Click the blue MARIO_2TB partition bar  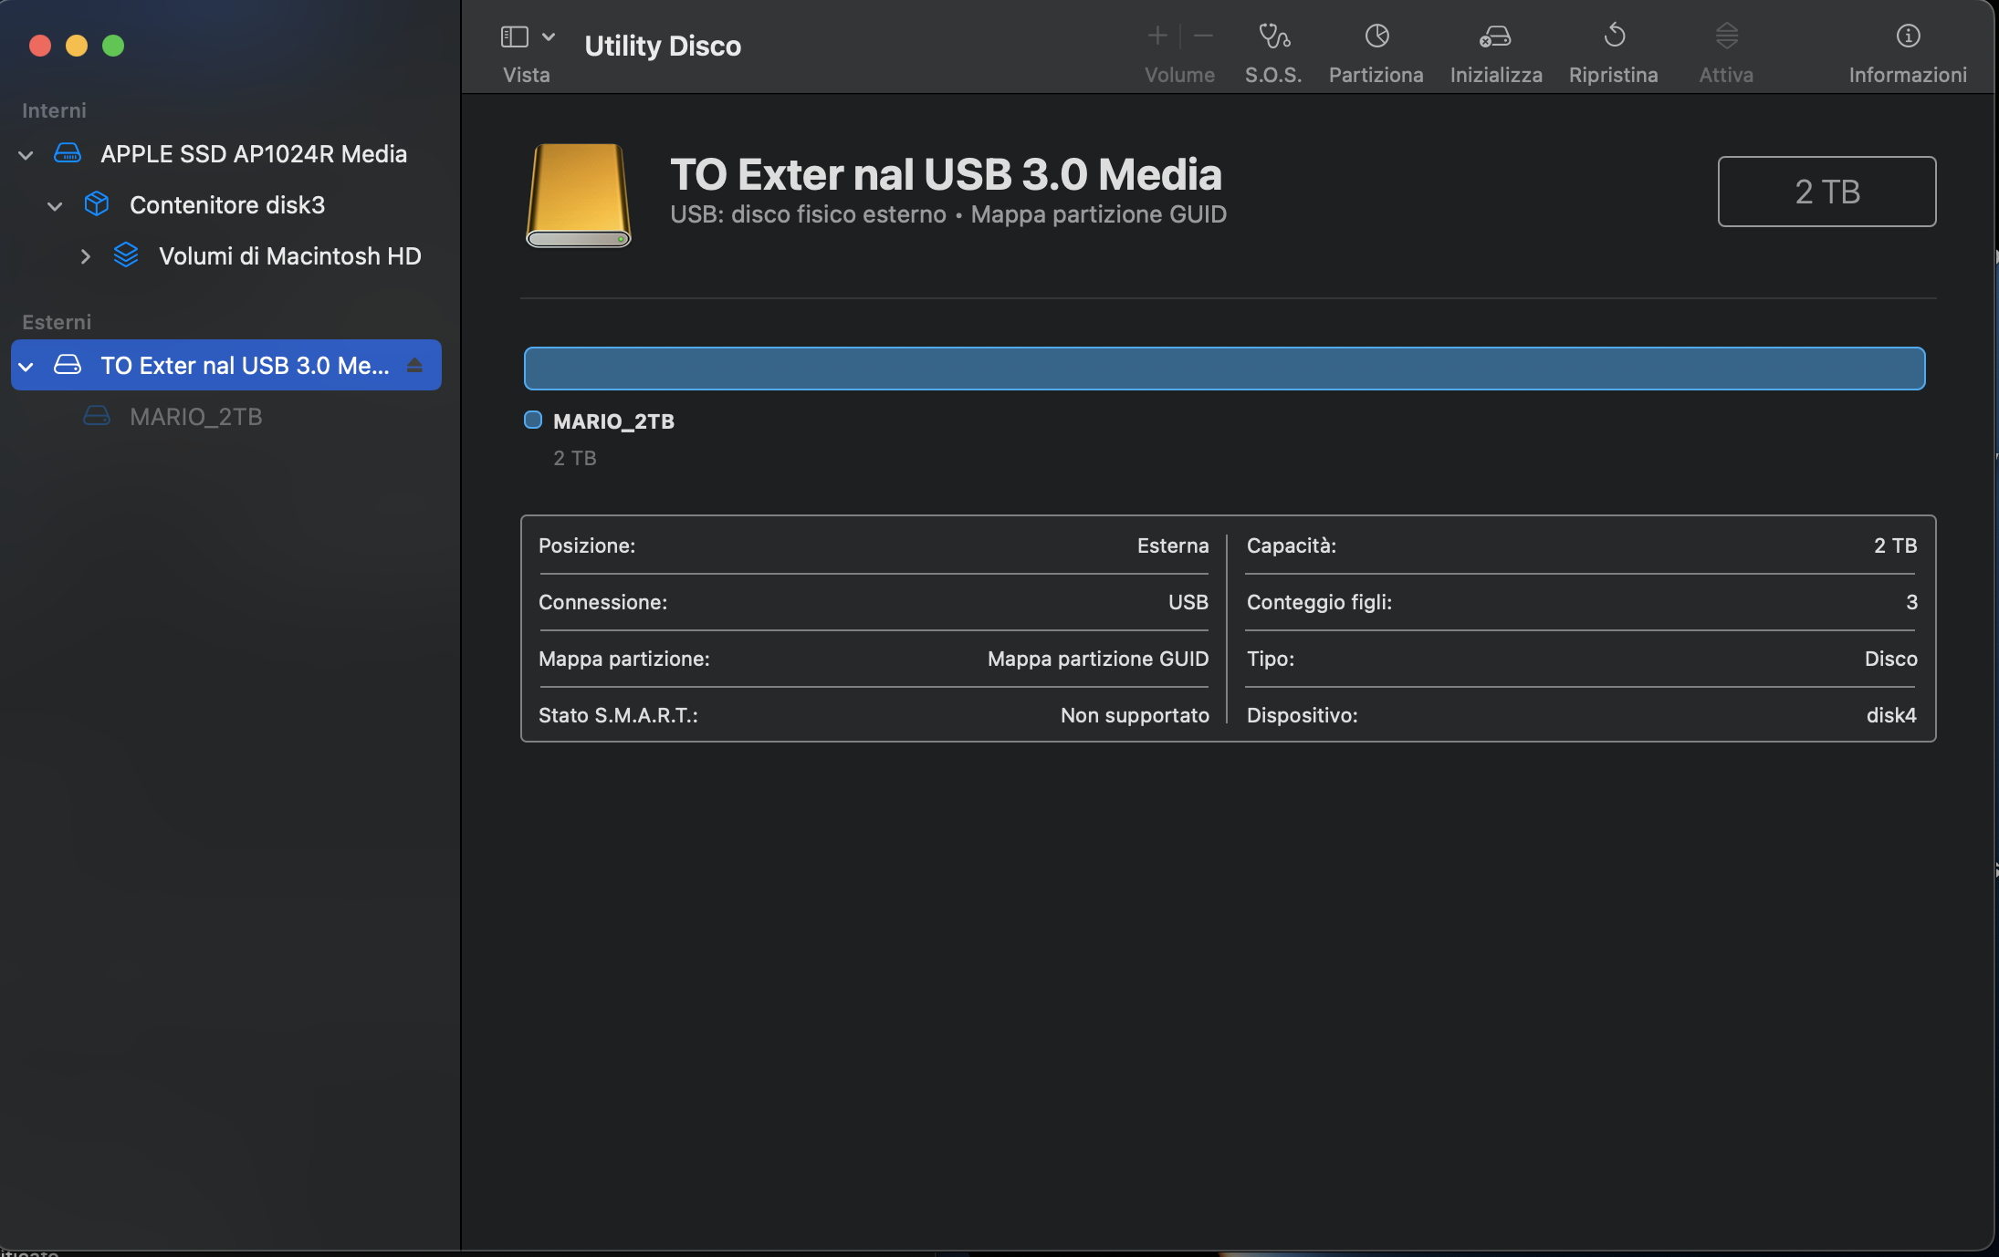1223,369
